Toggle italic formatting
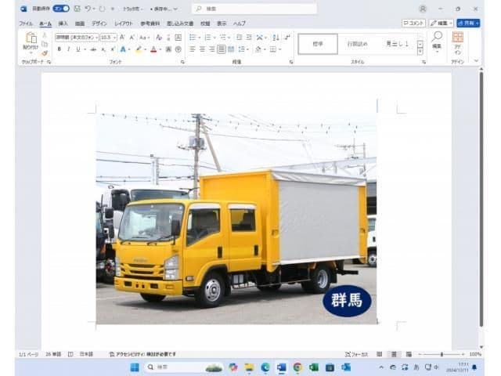501x376 pixels. (68, 49)
